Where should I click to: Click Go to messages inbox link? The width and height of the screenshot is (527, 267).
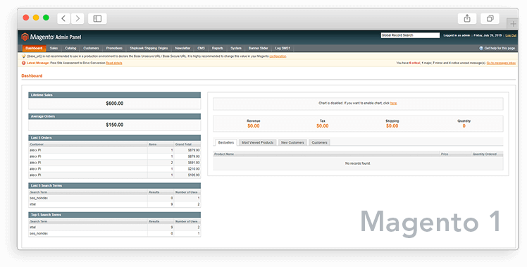click(x=501, y=63)
